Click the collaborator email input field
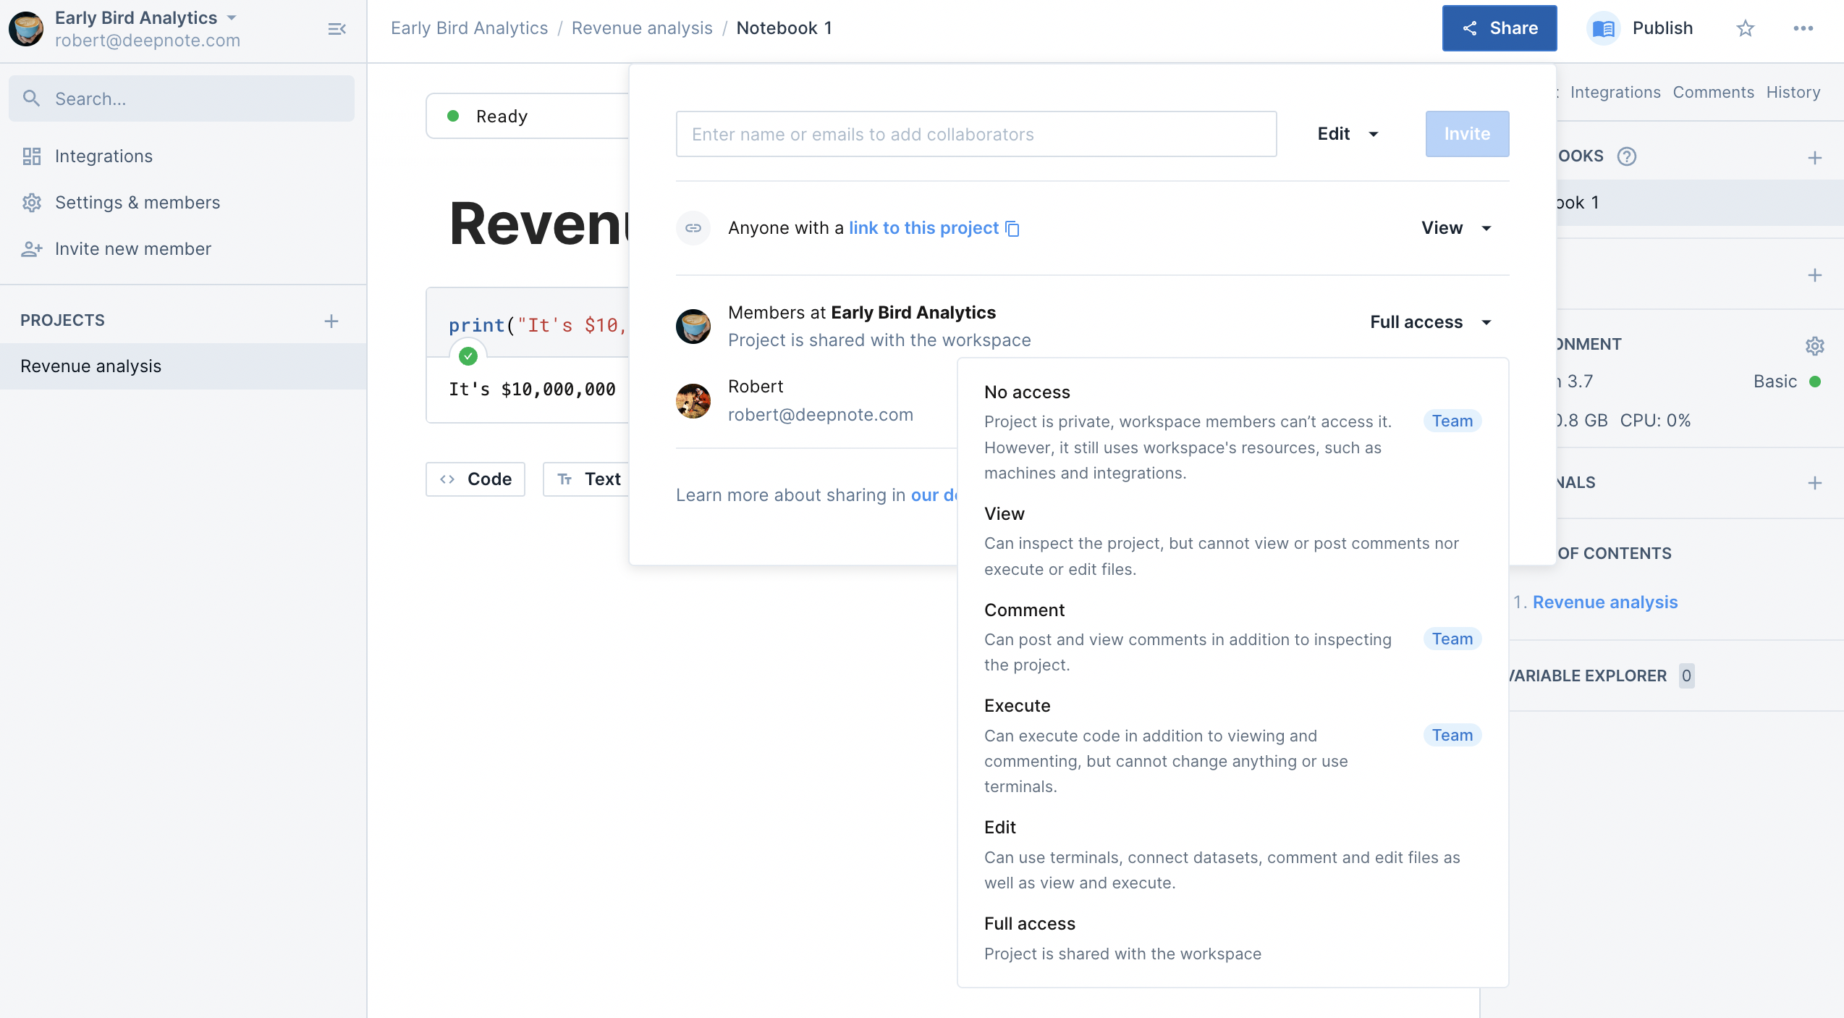The width and height of the screenshot is (1844, 1018). [976, 134]
